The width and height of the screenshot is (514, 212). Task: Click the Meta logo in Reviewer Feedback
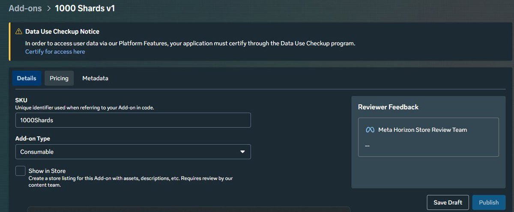tap(370, 130)
